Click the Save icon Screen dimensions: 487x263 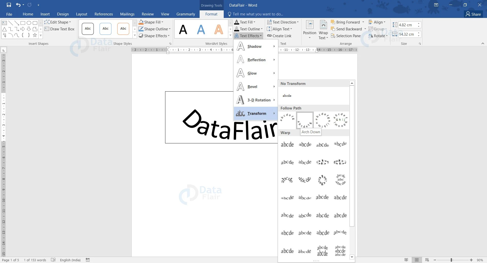9,5
